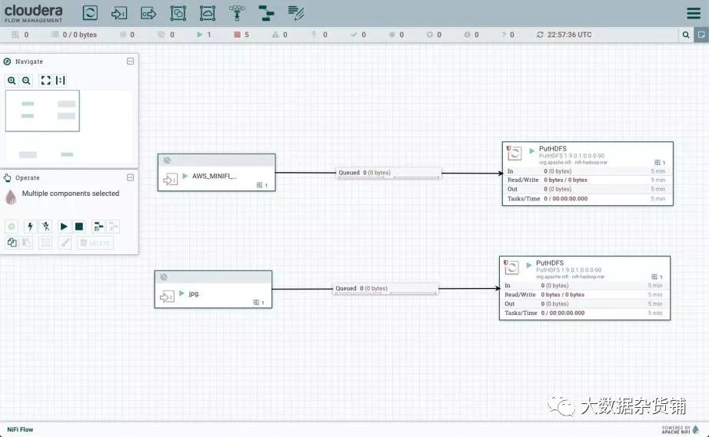709x437 pixels.
Task: Select the lower PutHDFS processor
Action: [x=584, y=288]
